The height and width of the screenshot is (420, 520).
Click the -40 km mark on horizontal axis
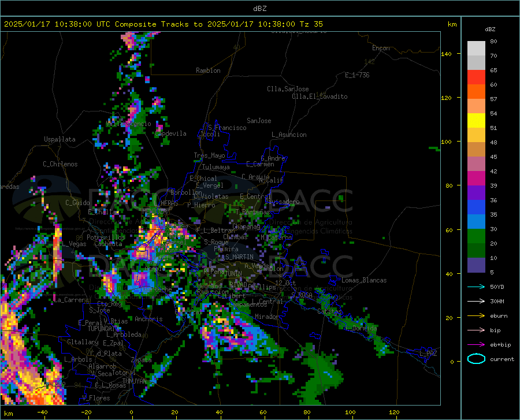tap(42, 412)
